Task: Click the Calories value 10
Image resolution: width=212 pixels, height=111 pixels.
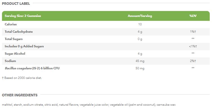Action: (140, 24)
